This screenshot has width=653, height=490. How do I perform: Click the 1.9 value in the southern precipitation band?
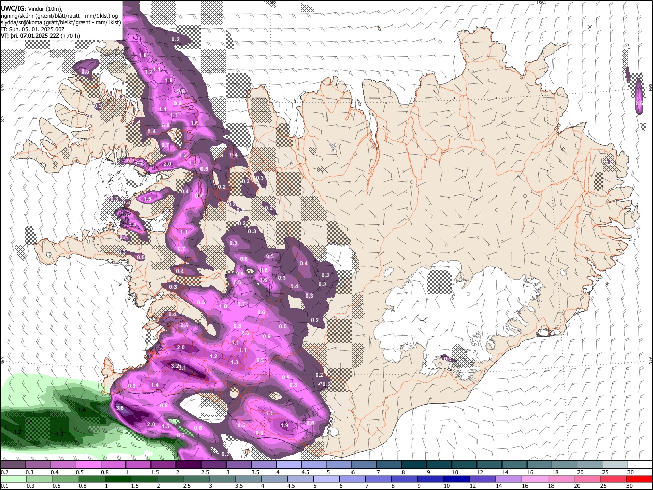[285, 425]
